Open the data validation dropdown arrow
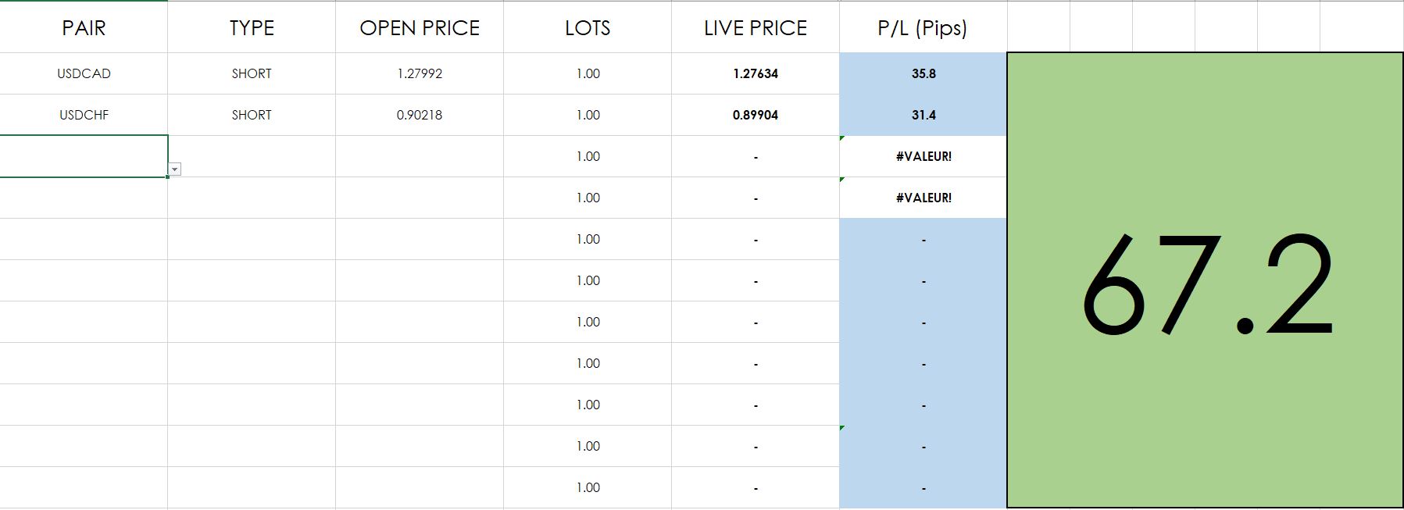The height and width of the screenshot is (510, 1404). point(175,169)
